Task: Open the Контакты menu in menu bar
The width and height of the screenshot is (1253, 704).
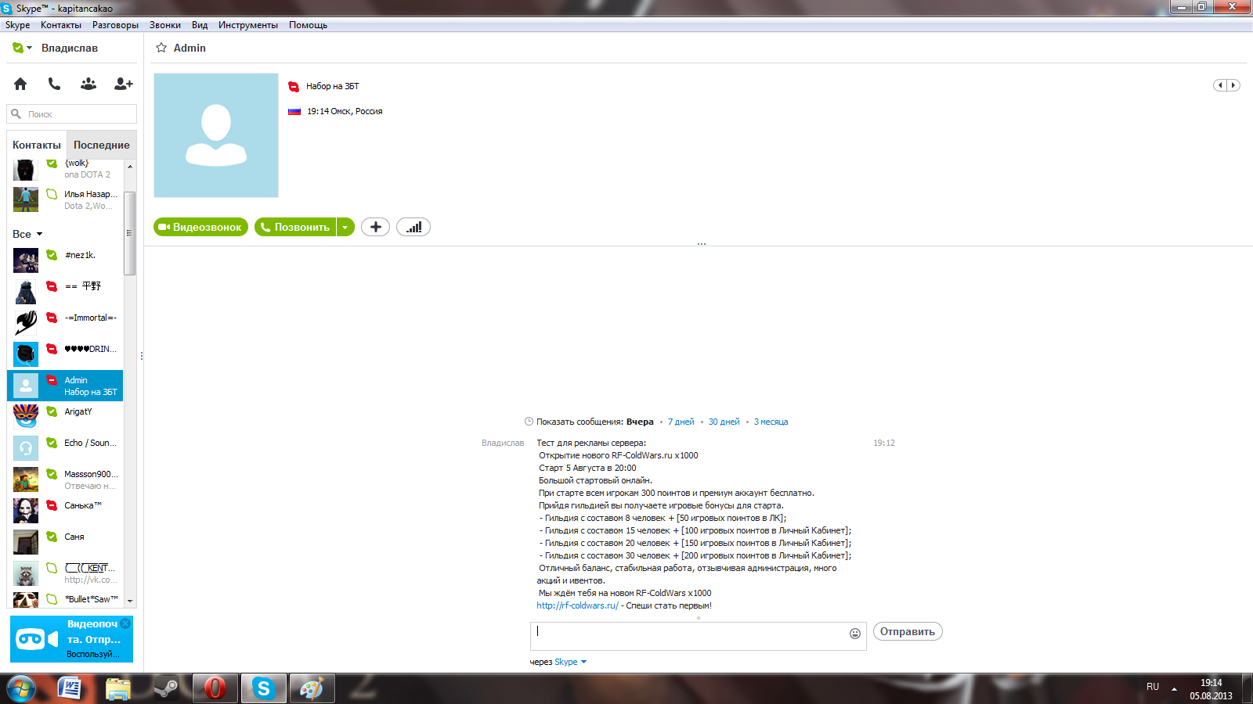Action: pyautogui.click(x=61, y=25)
